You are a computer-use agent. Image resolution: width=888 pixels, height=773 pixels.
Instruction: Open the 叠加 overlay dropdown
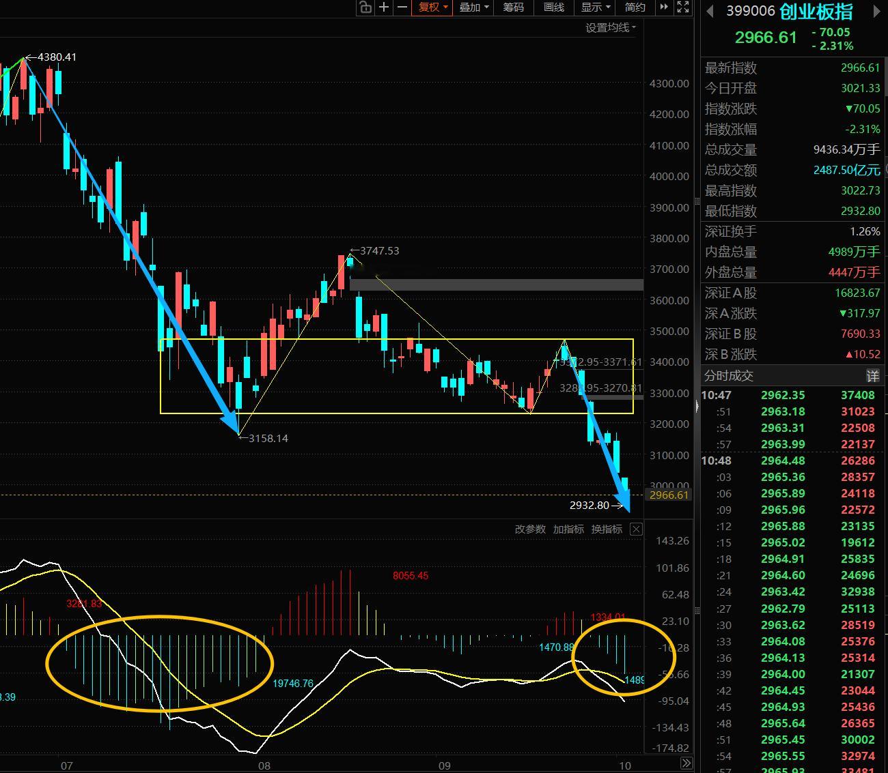(473, 8)
